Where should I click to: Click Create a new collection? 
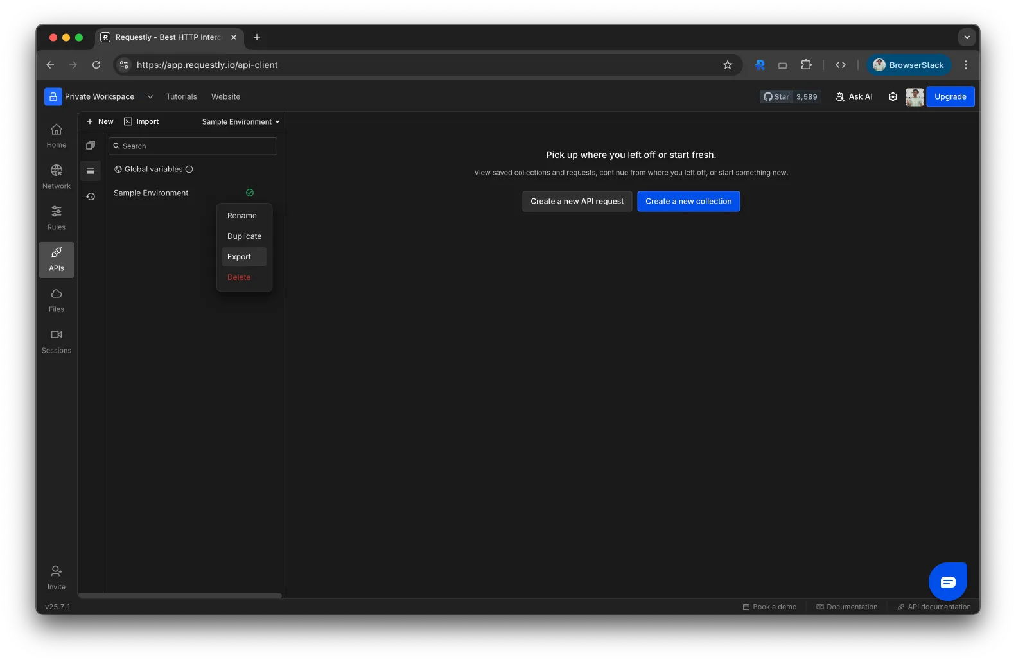coord(688,202)
